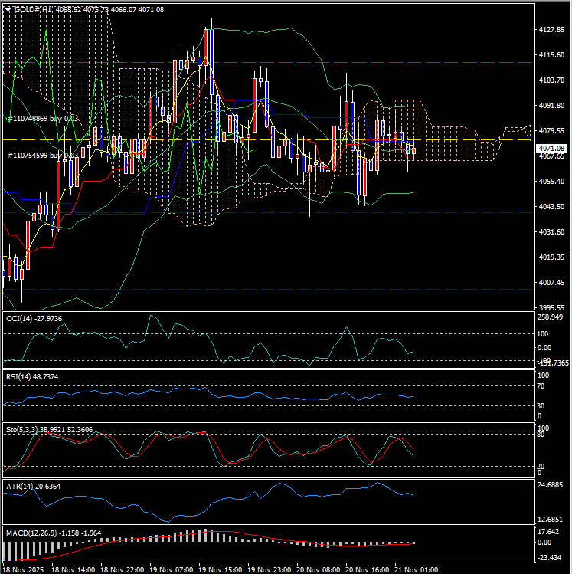The image size is (572, 574).
Task: Select order #110748869 buy 0.03 label
Action: coord(43,119)
